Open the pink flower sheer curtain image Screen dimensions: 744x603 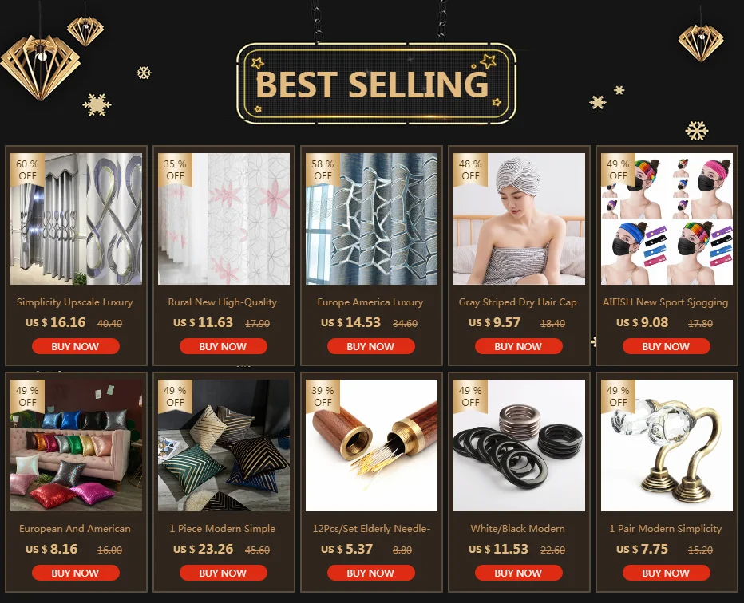click(224, 219)
